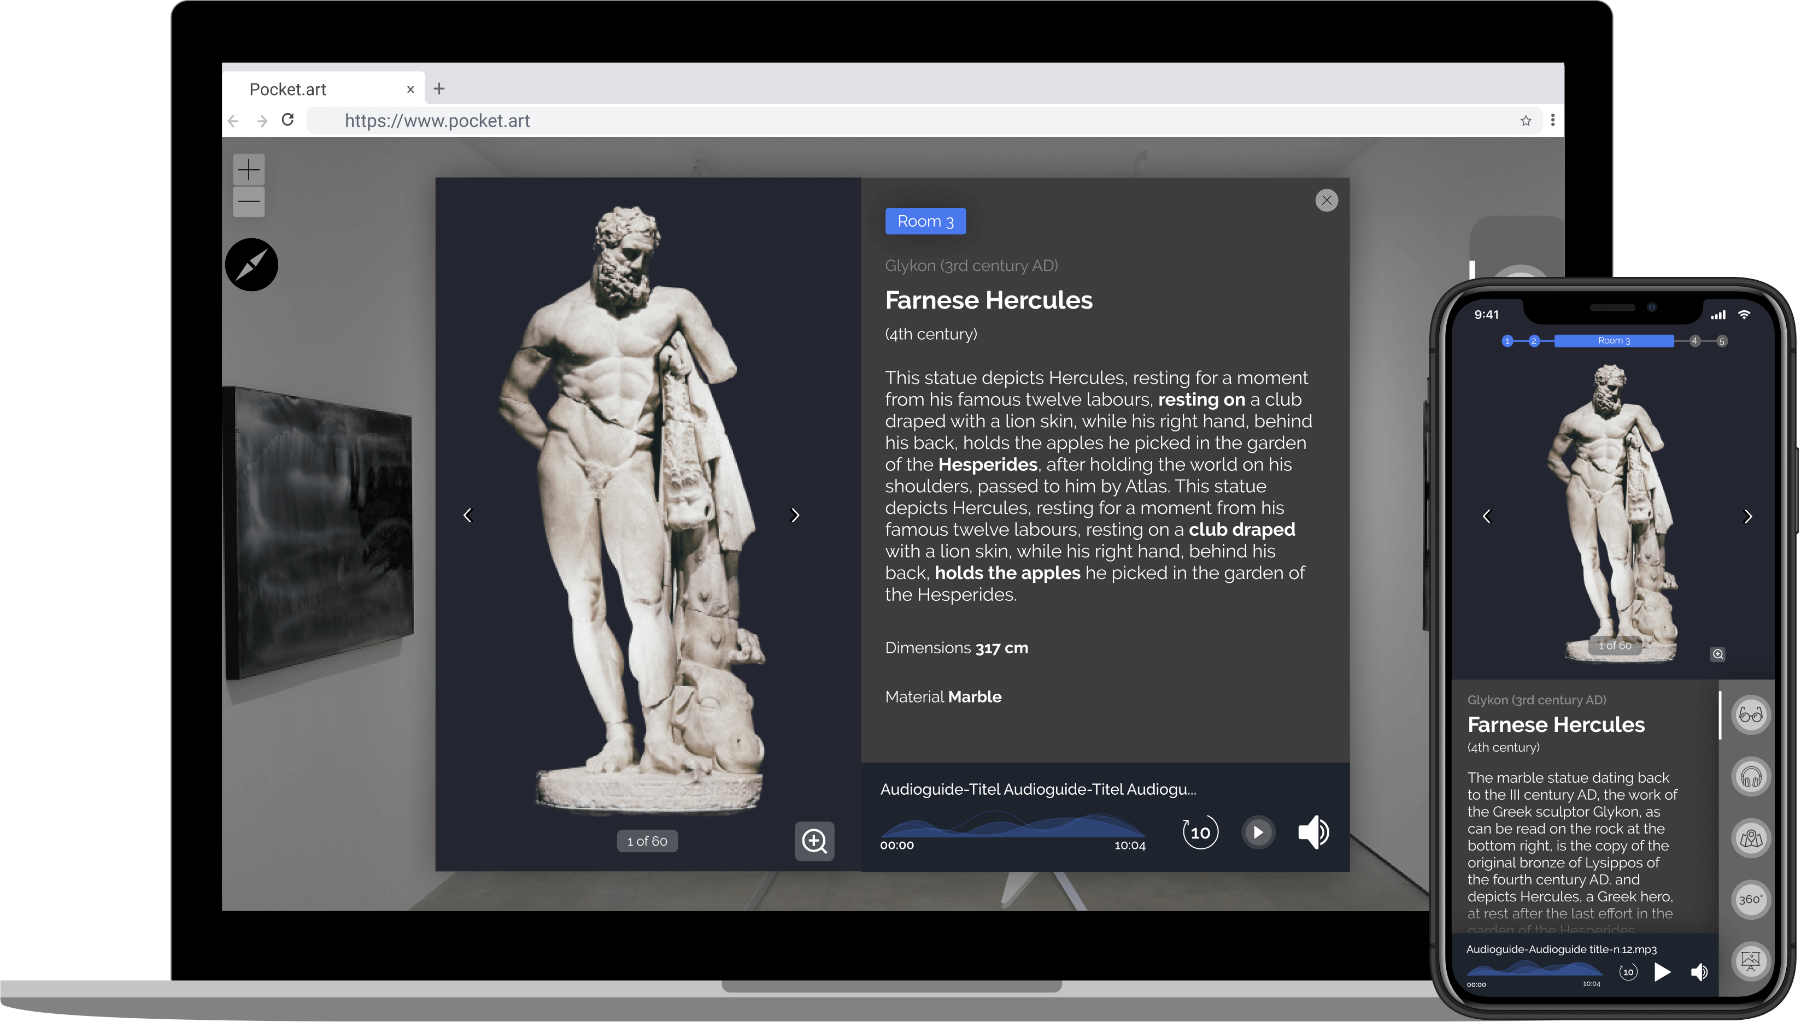Viewport: 1801px width, 1022px height.
Task: Tap the magnifier zoom icon on phone
Action: pyautogui.click(x=1717, y=654)
